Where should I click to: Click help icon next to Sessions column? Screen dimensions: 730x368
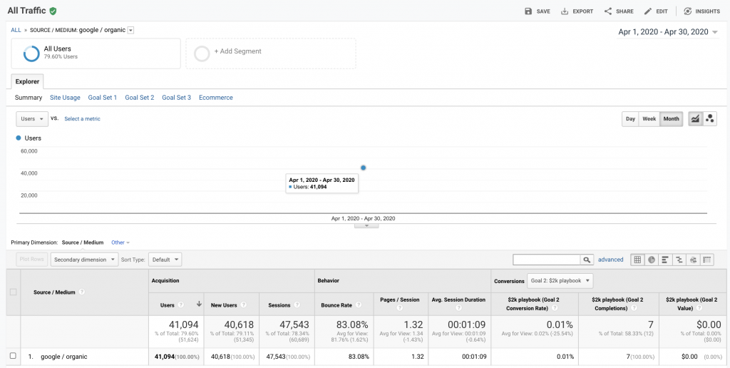pos(297,305)
